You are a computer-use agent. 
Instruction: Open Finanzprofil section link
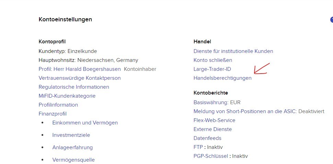click(x=53, y=114)
